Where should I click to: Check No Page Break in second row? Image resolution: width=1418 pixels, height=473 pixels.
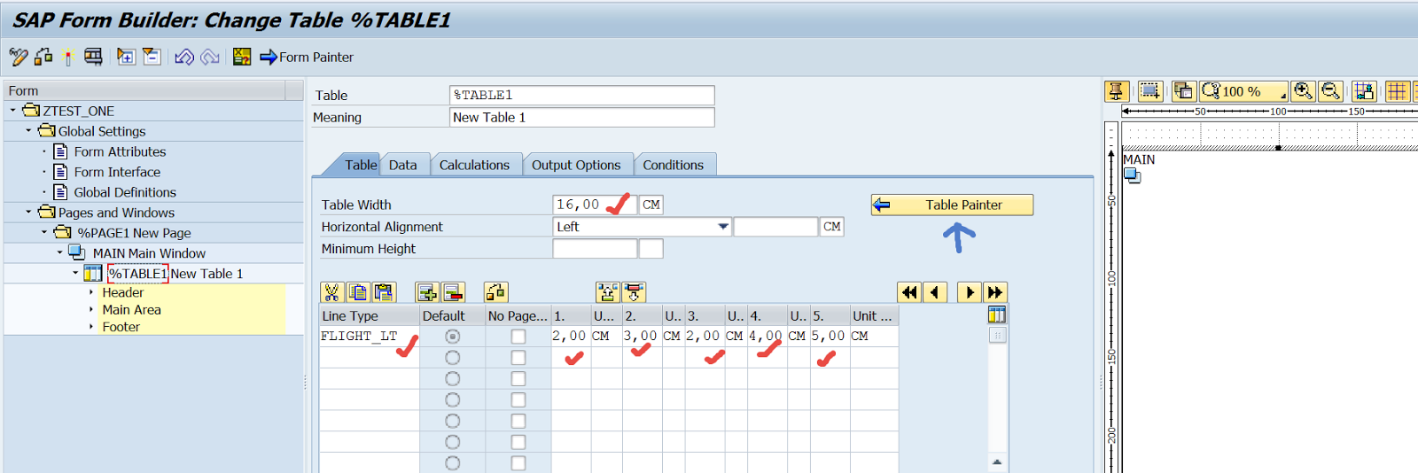[518, 358]
